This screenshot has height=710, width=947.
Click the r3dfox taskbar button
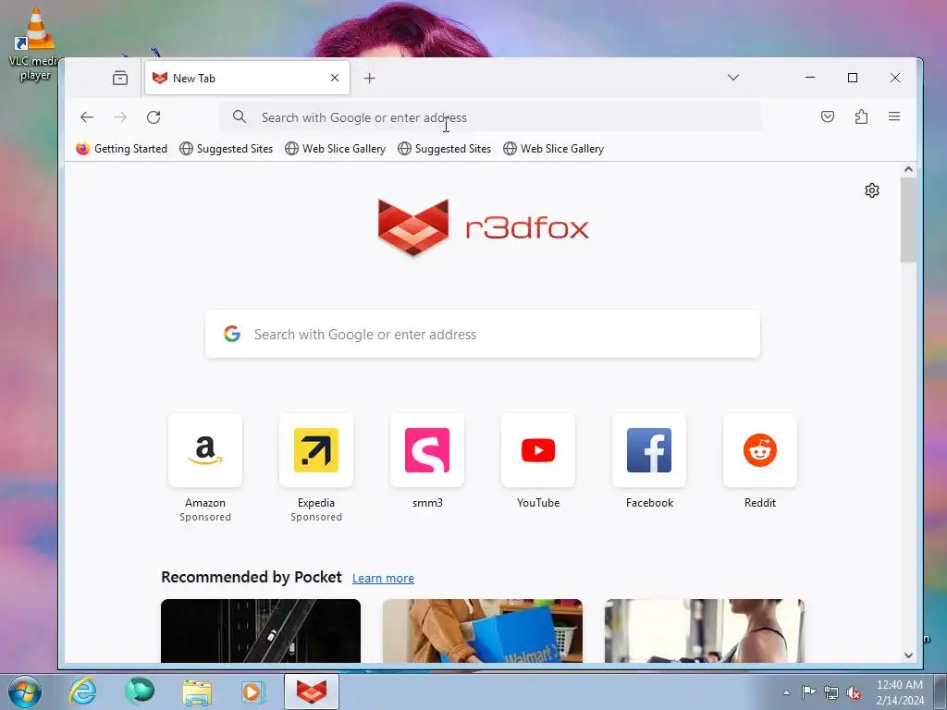(312, 692)
